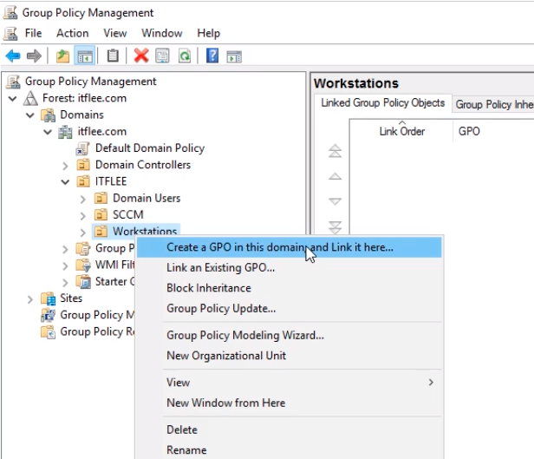Click the itflee.com domain server icon
The height and width of the screenshot is (459, 534).
65,132
